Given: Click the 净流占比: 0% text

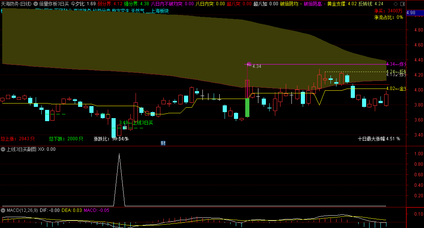Looking at the screenshot, I should (389, 17).
